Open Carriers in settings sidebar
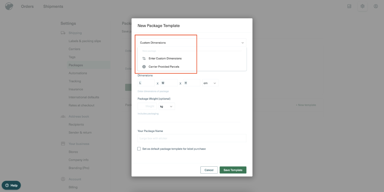The height and width of the screenshot is (192, 384). coord(74,49)
